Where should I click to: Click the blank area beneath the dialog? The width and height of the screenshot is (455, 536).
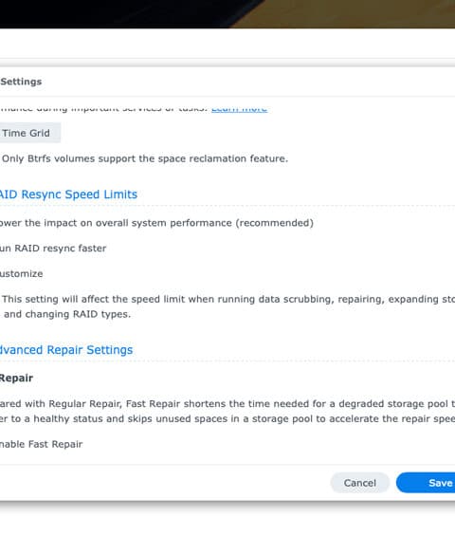tap(227, 520)
